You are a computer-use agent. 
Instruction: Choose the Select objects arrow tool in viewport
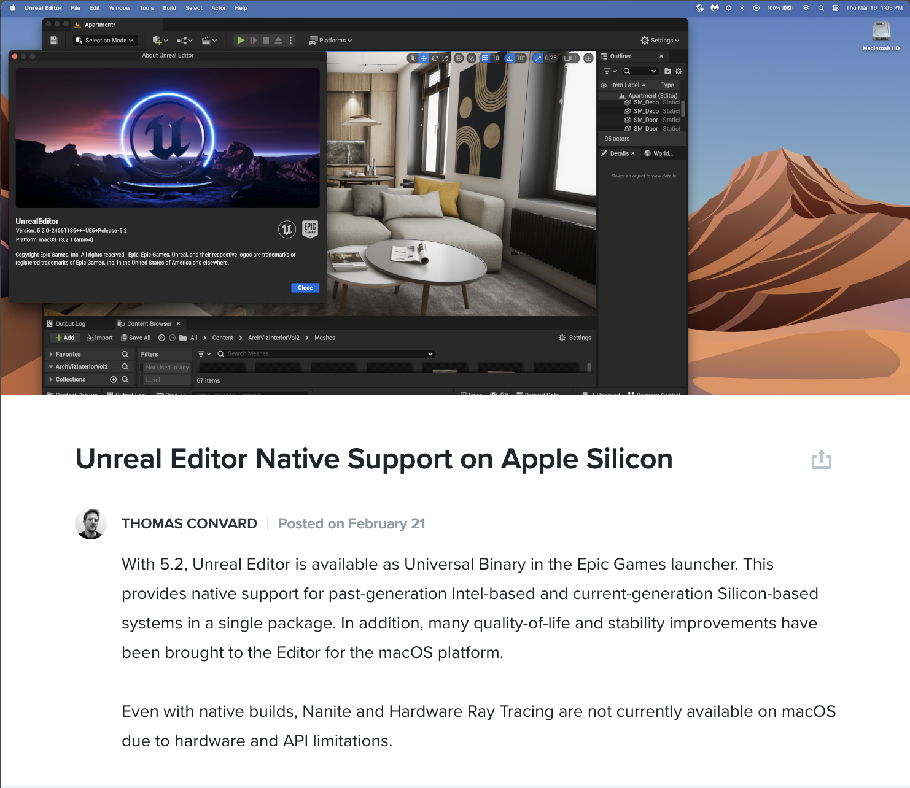click(x=413, y=58)
